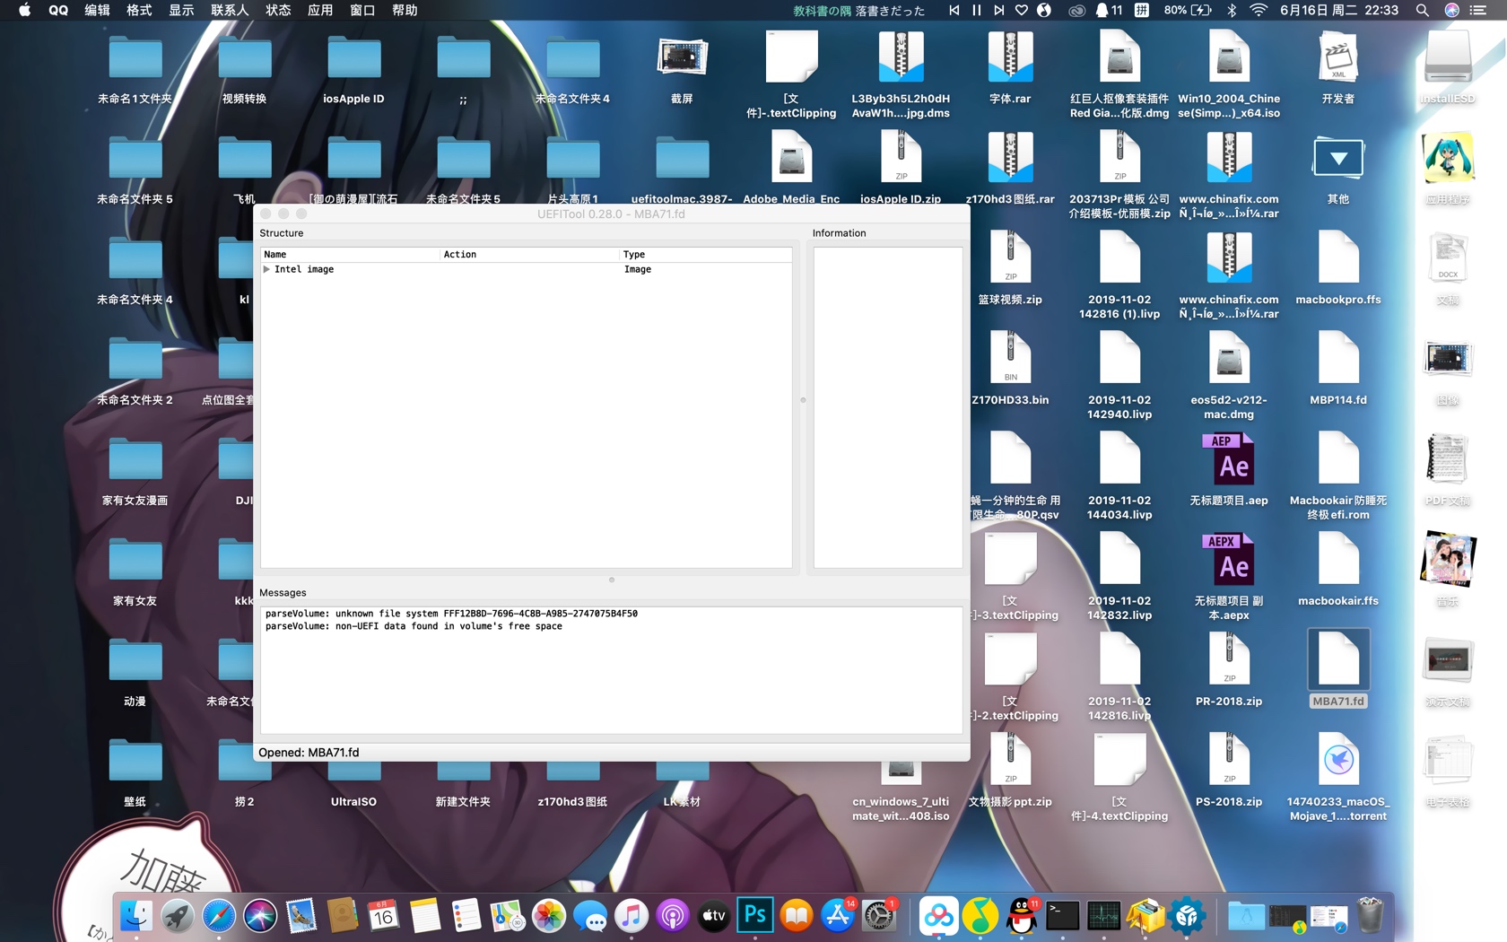
Task: Click the Type column header
Action: [706, 255]
